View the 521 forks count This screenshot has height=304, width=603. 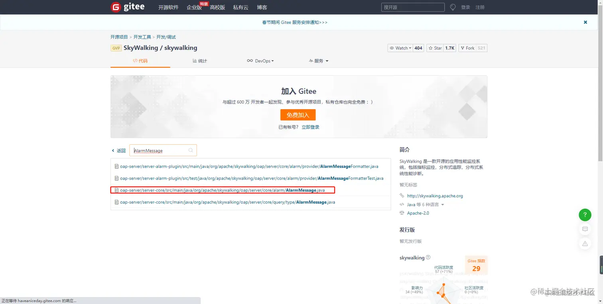[481, 48]
